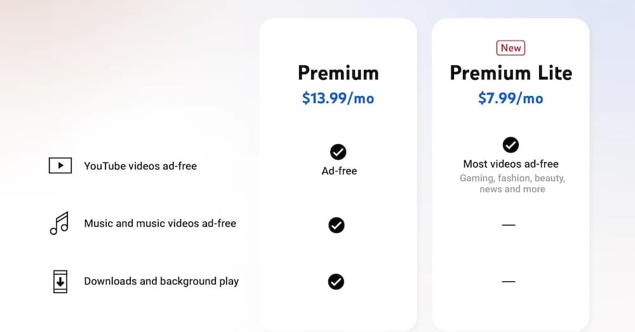Click Downloads and background play label
This screenshot has width=635, height=332.
(x=161, y=281)
